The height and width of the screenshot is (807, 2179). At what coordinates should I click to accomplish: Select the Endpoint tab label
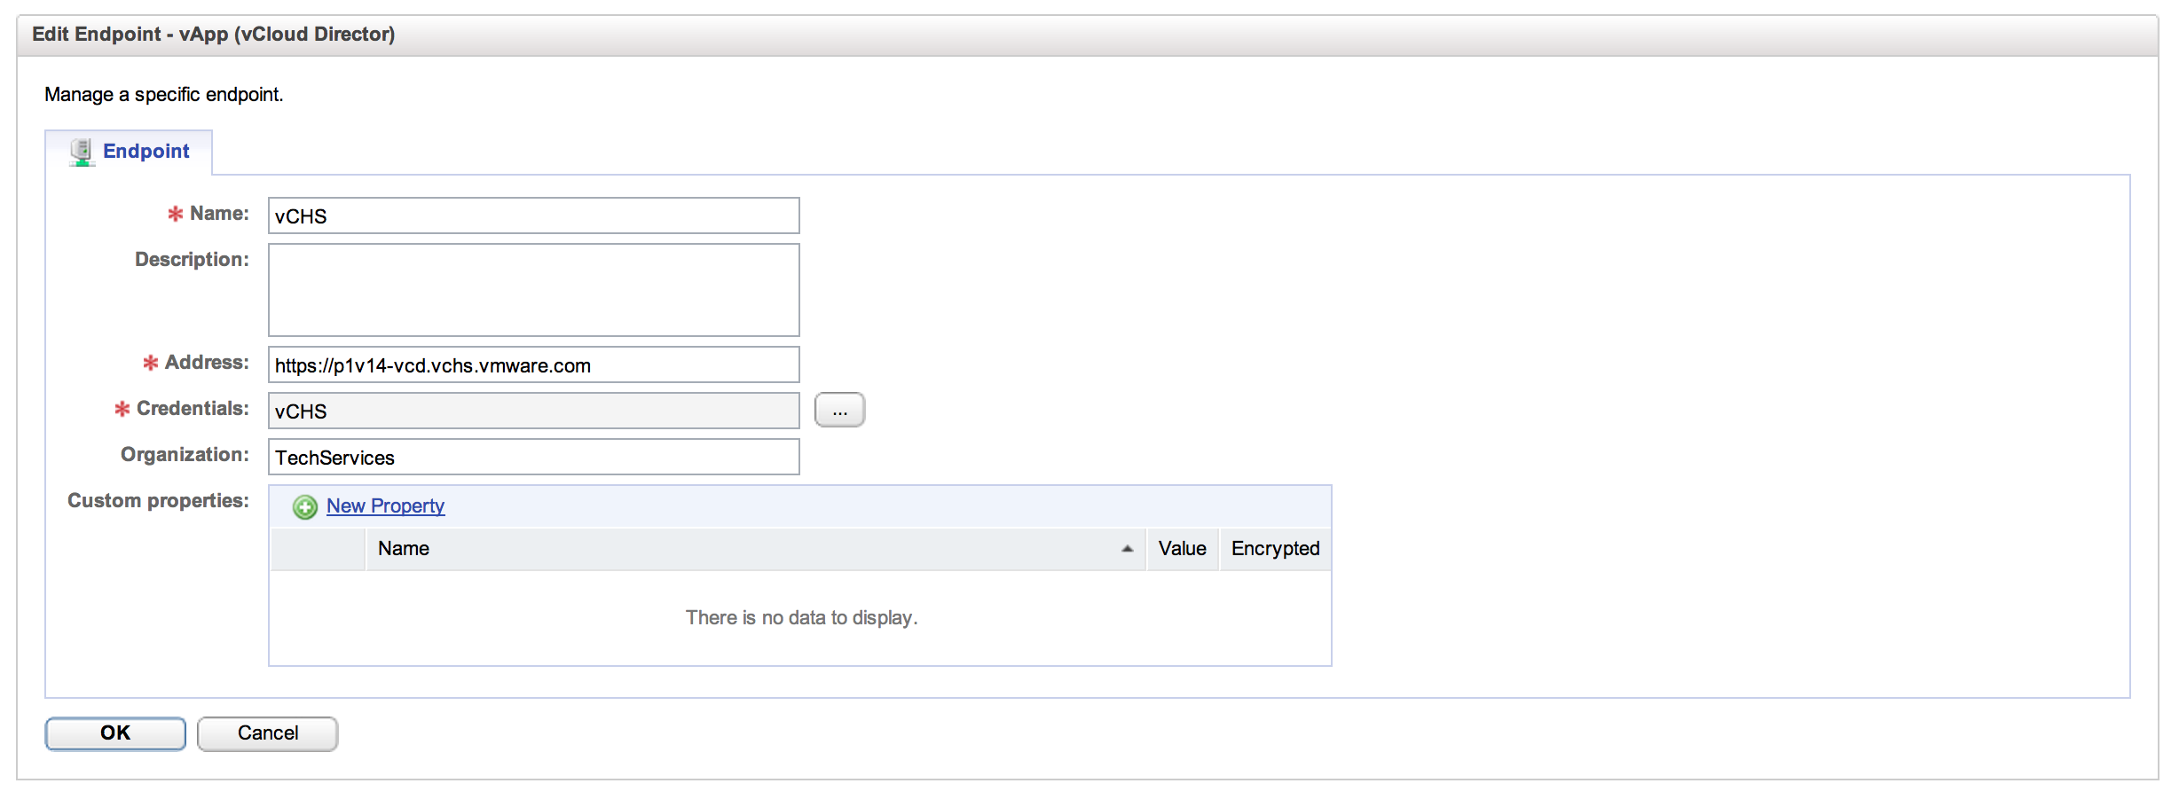click(x=146, y=152)
